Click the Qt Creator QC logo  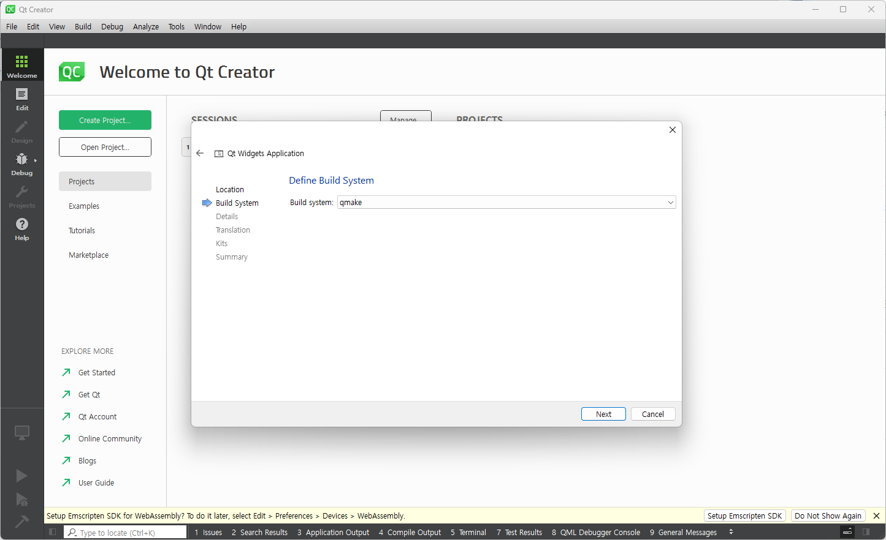click(72, 72)
